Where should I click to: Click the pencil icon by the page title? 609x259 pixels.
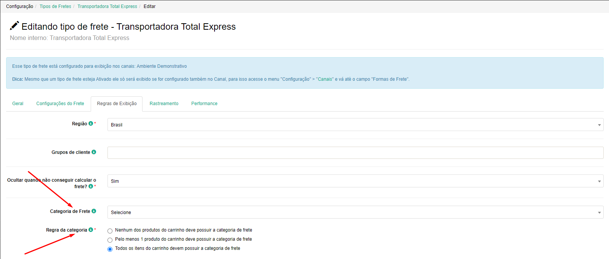pyautogui.click(x=14, y=26)
